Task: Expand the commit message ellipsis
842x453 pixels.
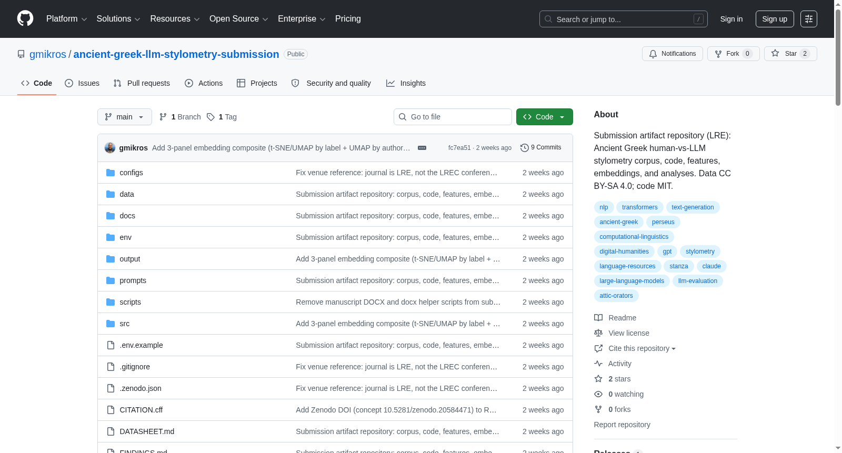Action: click(422, 148)
